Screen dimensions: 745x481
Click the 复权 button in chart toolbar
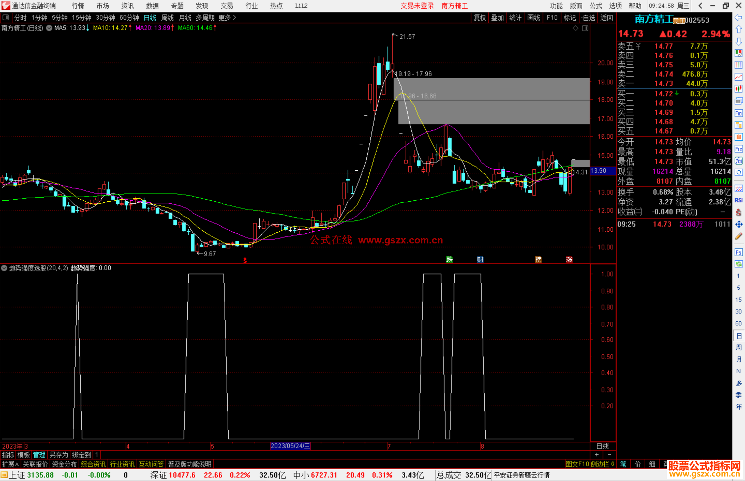click(479, 18)
